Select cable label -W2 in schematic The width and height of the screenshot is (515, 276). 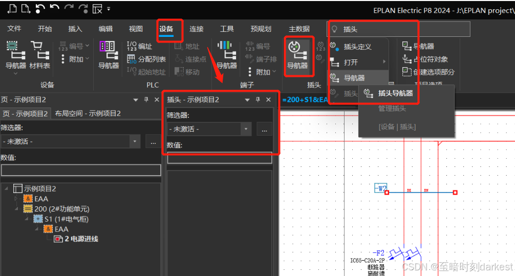(x=381, y=188)
